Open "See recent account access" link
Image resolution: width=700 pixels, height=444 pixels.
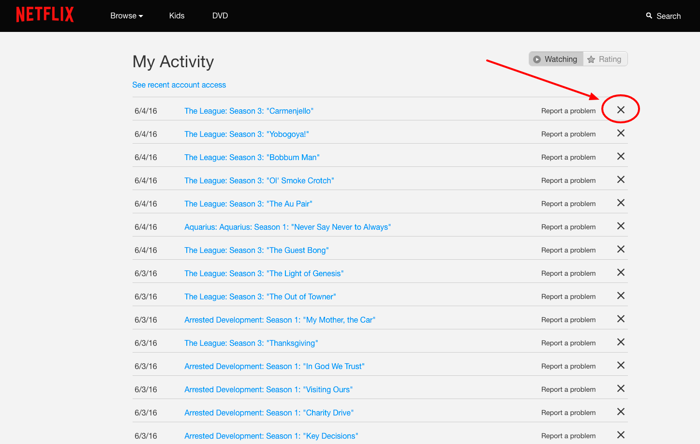[x=179, y=85]
